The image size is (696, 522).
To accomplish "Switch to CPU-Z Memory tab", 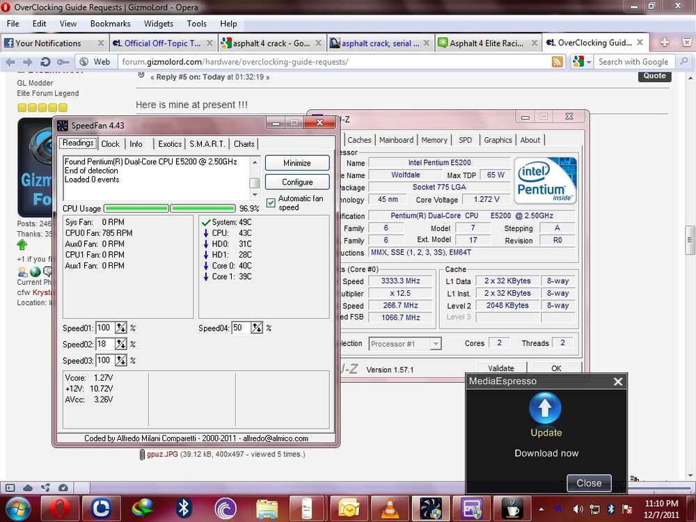I will [434, 140].
